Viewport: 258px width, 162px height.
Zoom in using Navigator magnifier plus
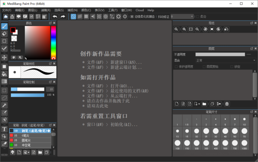184,29
